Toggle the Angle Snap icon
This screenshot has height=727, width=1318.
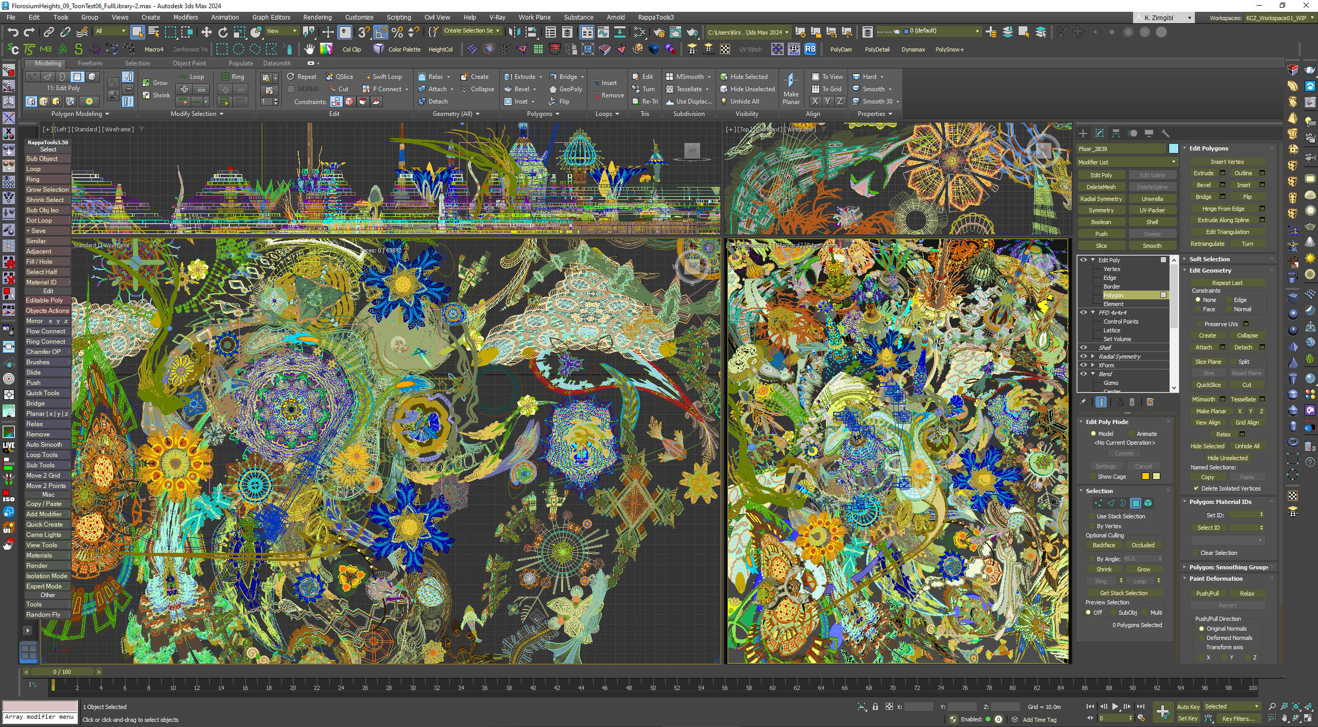point(380,32)
